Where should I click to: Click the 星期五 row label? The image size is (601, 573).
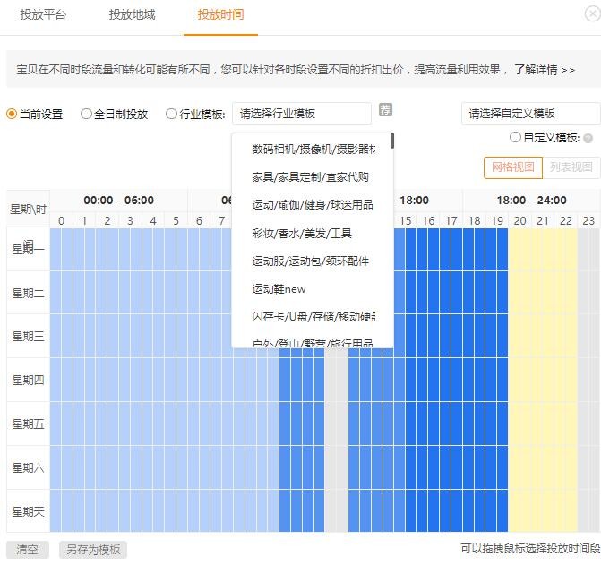pyautogui.click(x=28, y=424)
